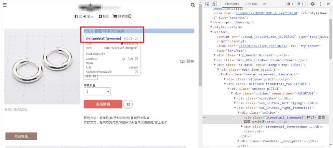Click the shopping cart icon near 購物車
This screenshot has height=148, width=333.
[x=115, y=16]
